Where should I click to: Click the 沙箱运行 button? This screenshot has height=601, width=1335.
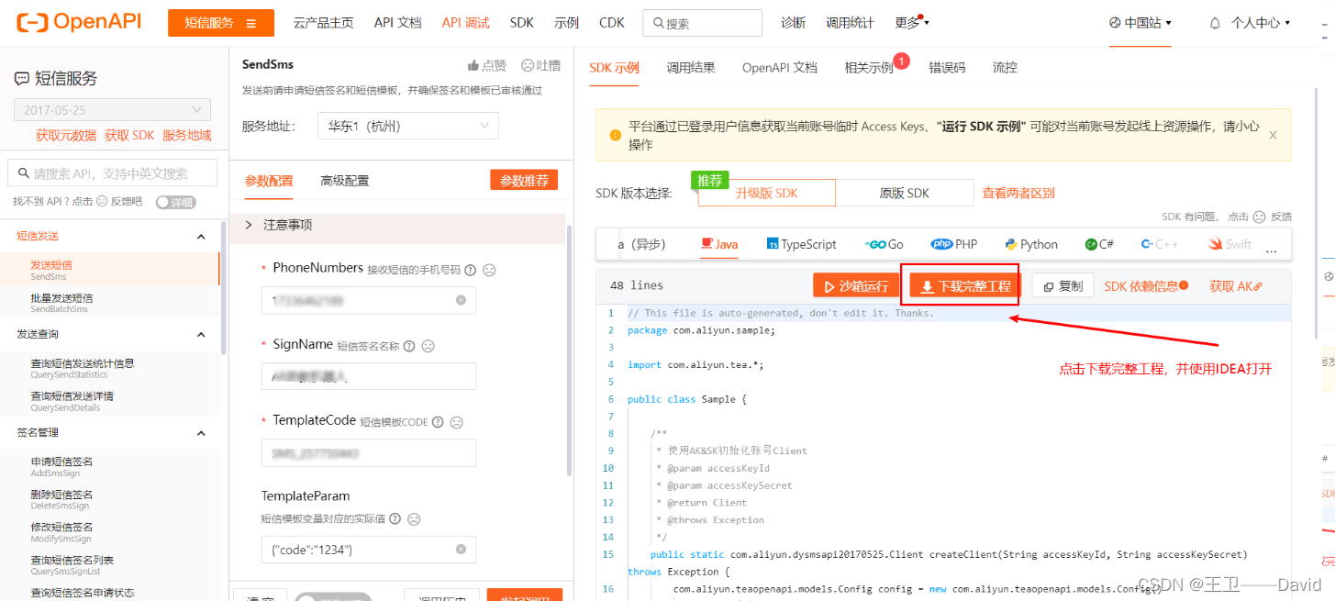855,286
